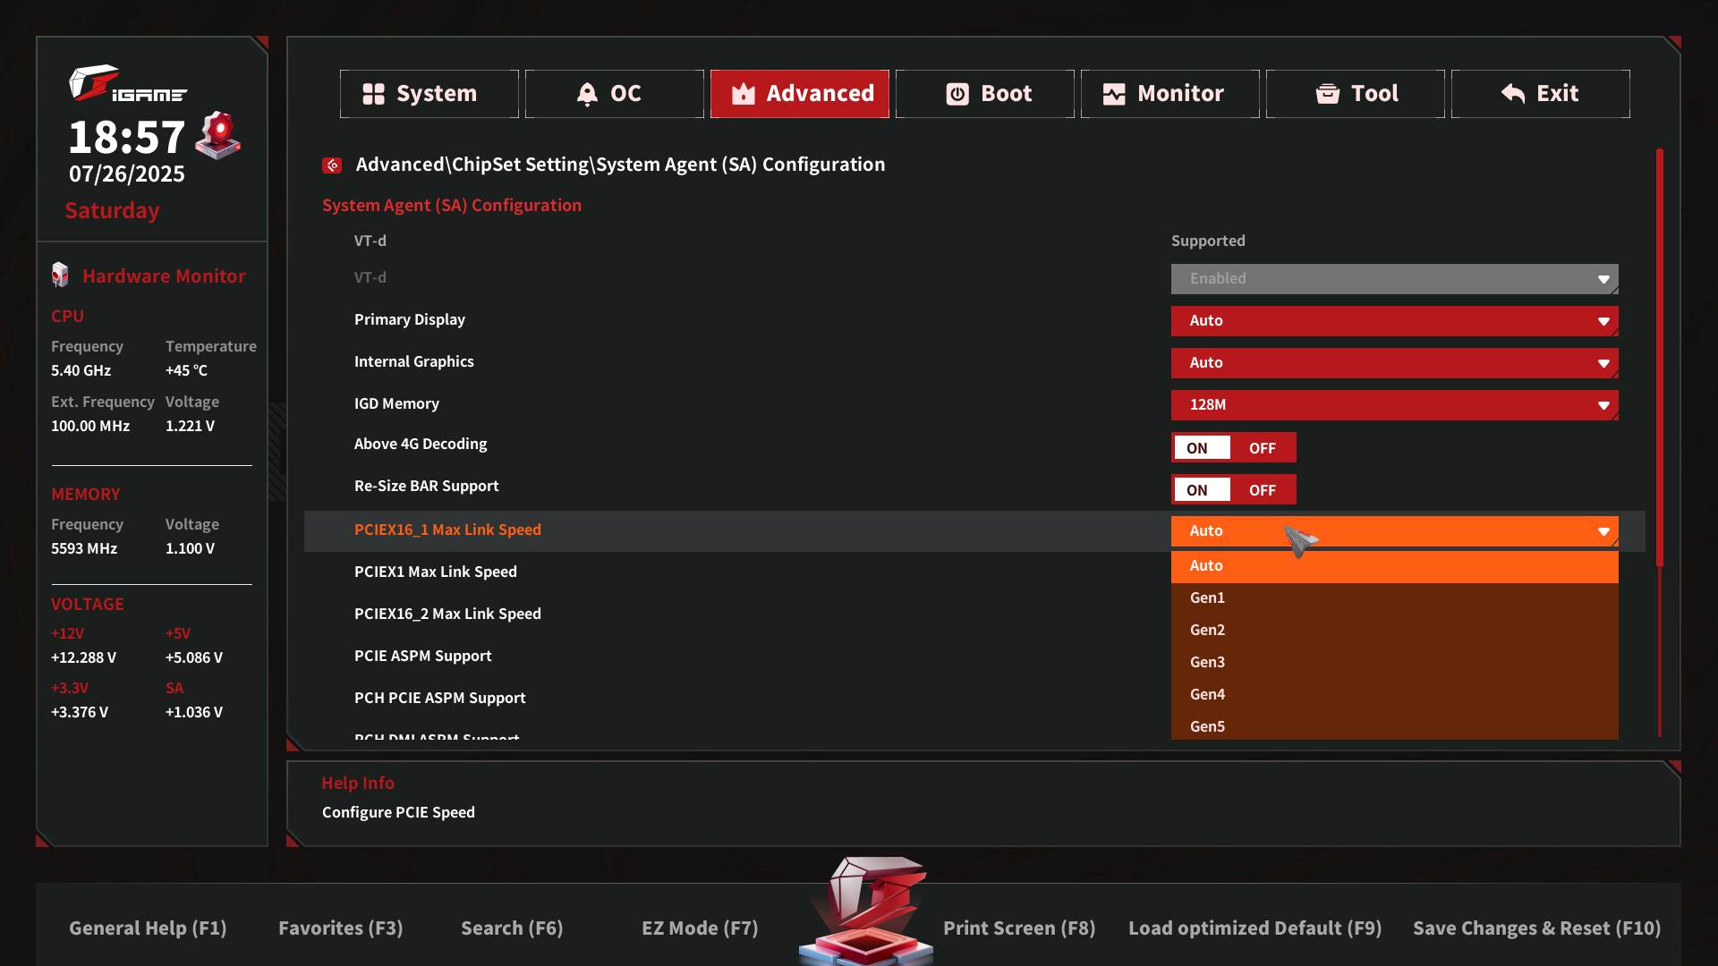Click the red gear icon beside clock
Screen dimensions: 1718x966
218,136
